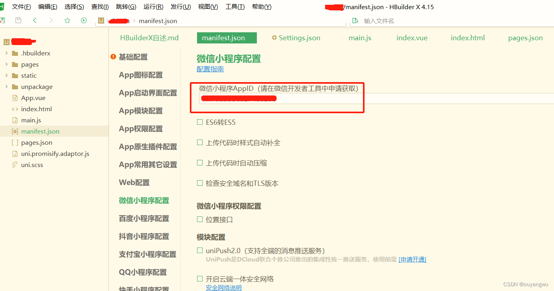The height and width of the screenshot is (291, 554).
Task: Enable the uniPush2.0 module checkbox
Action: click(x=200, y=250)
